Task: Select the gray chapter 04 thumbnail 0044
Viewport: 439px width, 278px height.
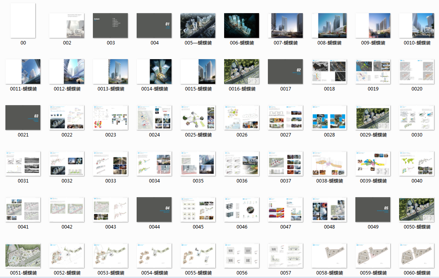Action: (x=154, y=210)
